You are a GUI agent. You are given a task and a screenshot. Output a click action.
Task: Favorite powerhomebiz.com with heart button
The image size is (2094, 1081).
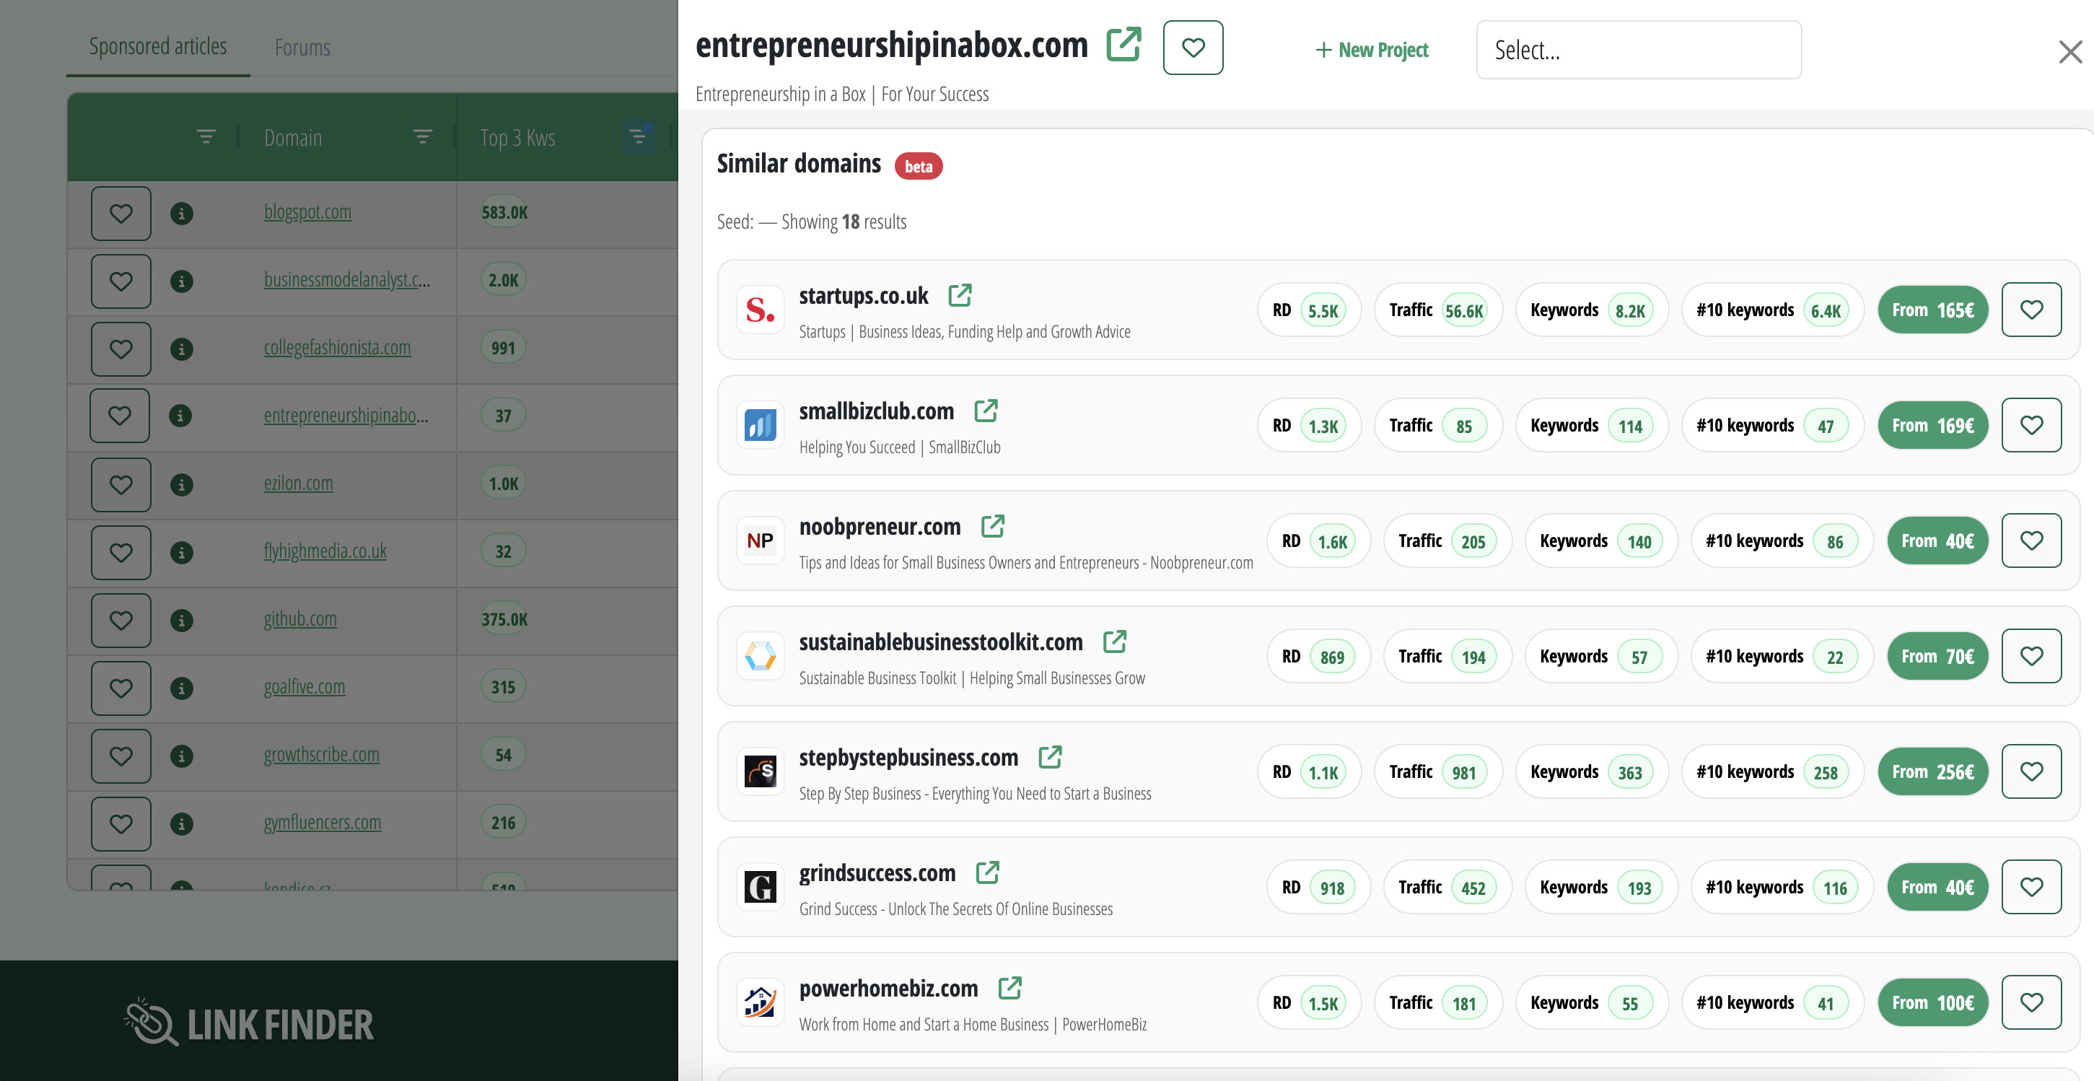click(x=2031, y=1002)
